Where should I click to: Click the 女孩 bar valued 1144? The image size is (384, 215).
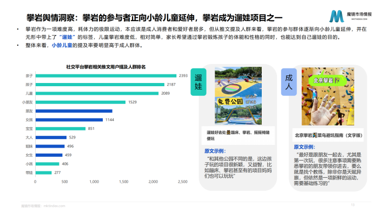[x=69, y=120]
